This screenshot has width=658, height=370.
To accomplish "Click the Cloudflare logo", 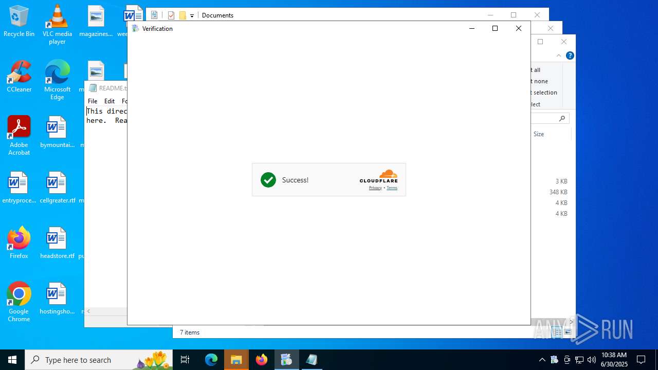I will [x=379, y=176].
